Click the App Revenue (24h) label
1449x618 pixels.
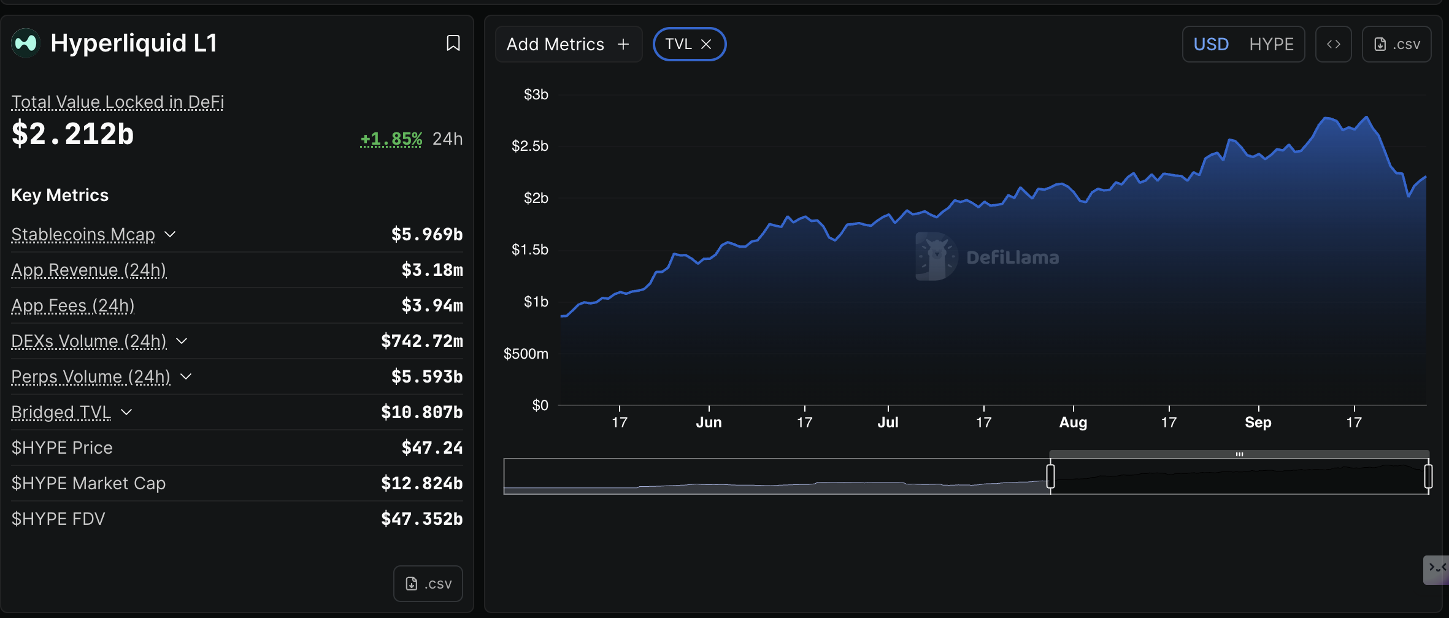(89, 270)
